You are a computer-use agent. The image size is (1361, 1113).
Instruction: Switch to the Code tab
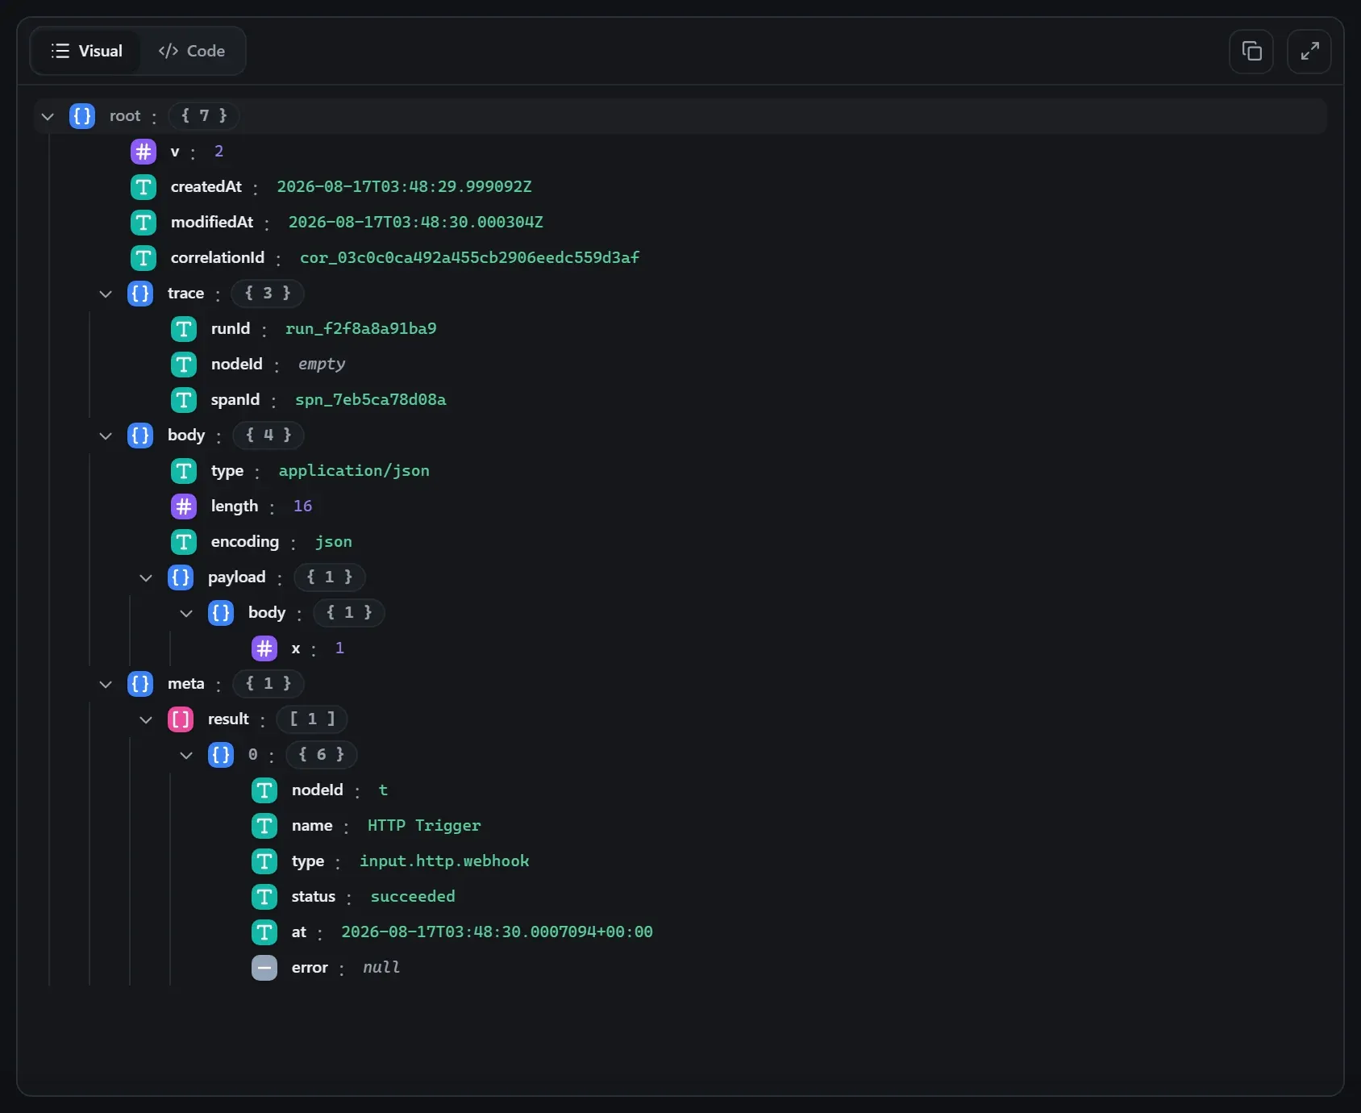192,51
